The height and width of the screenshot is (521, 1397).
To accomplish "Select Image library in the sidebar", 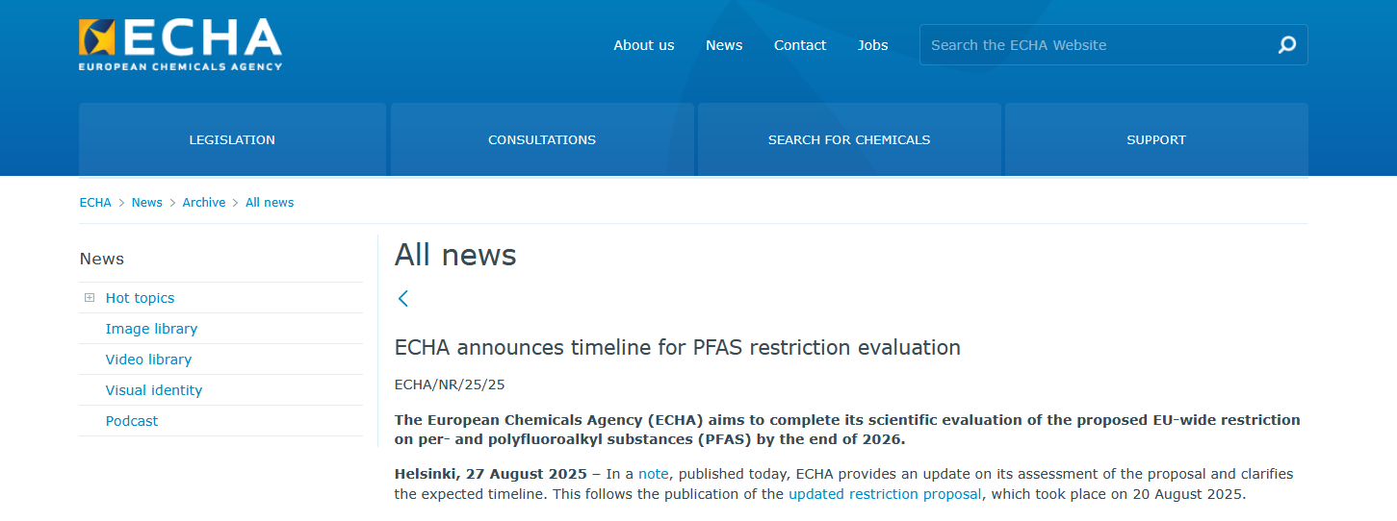I will pos(151,329).
